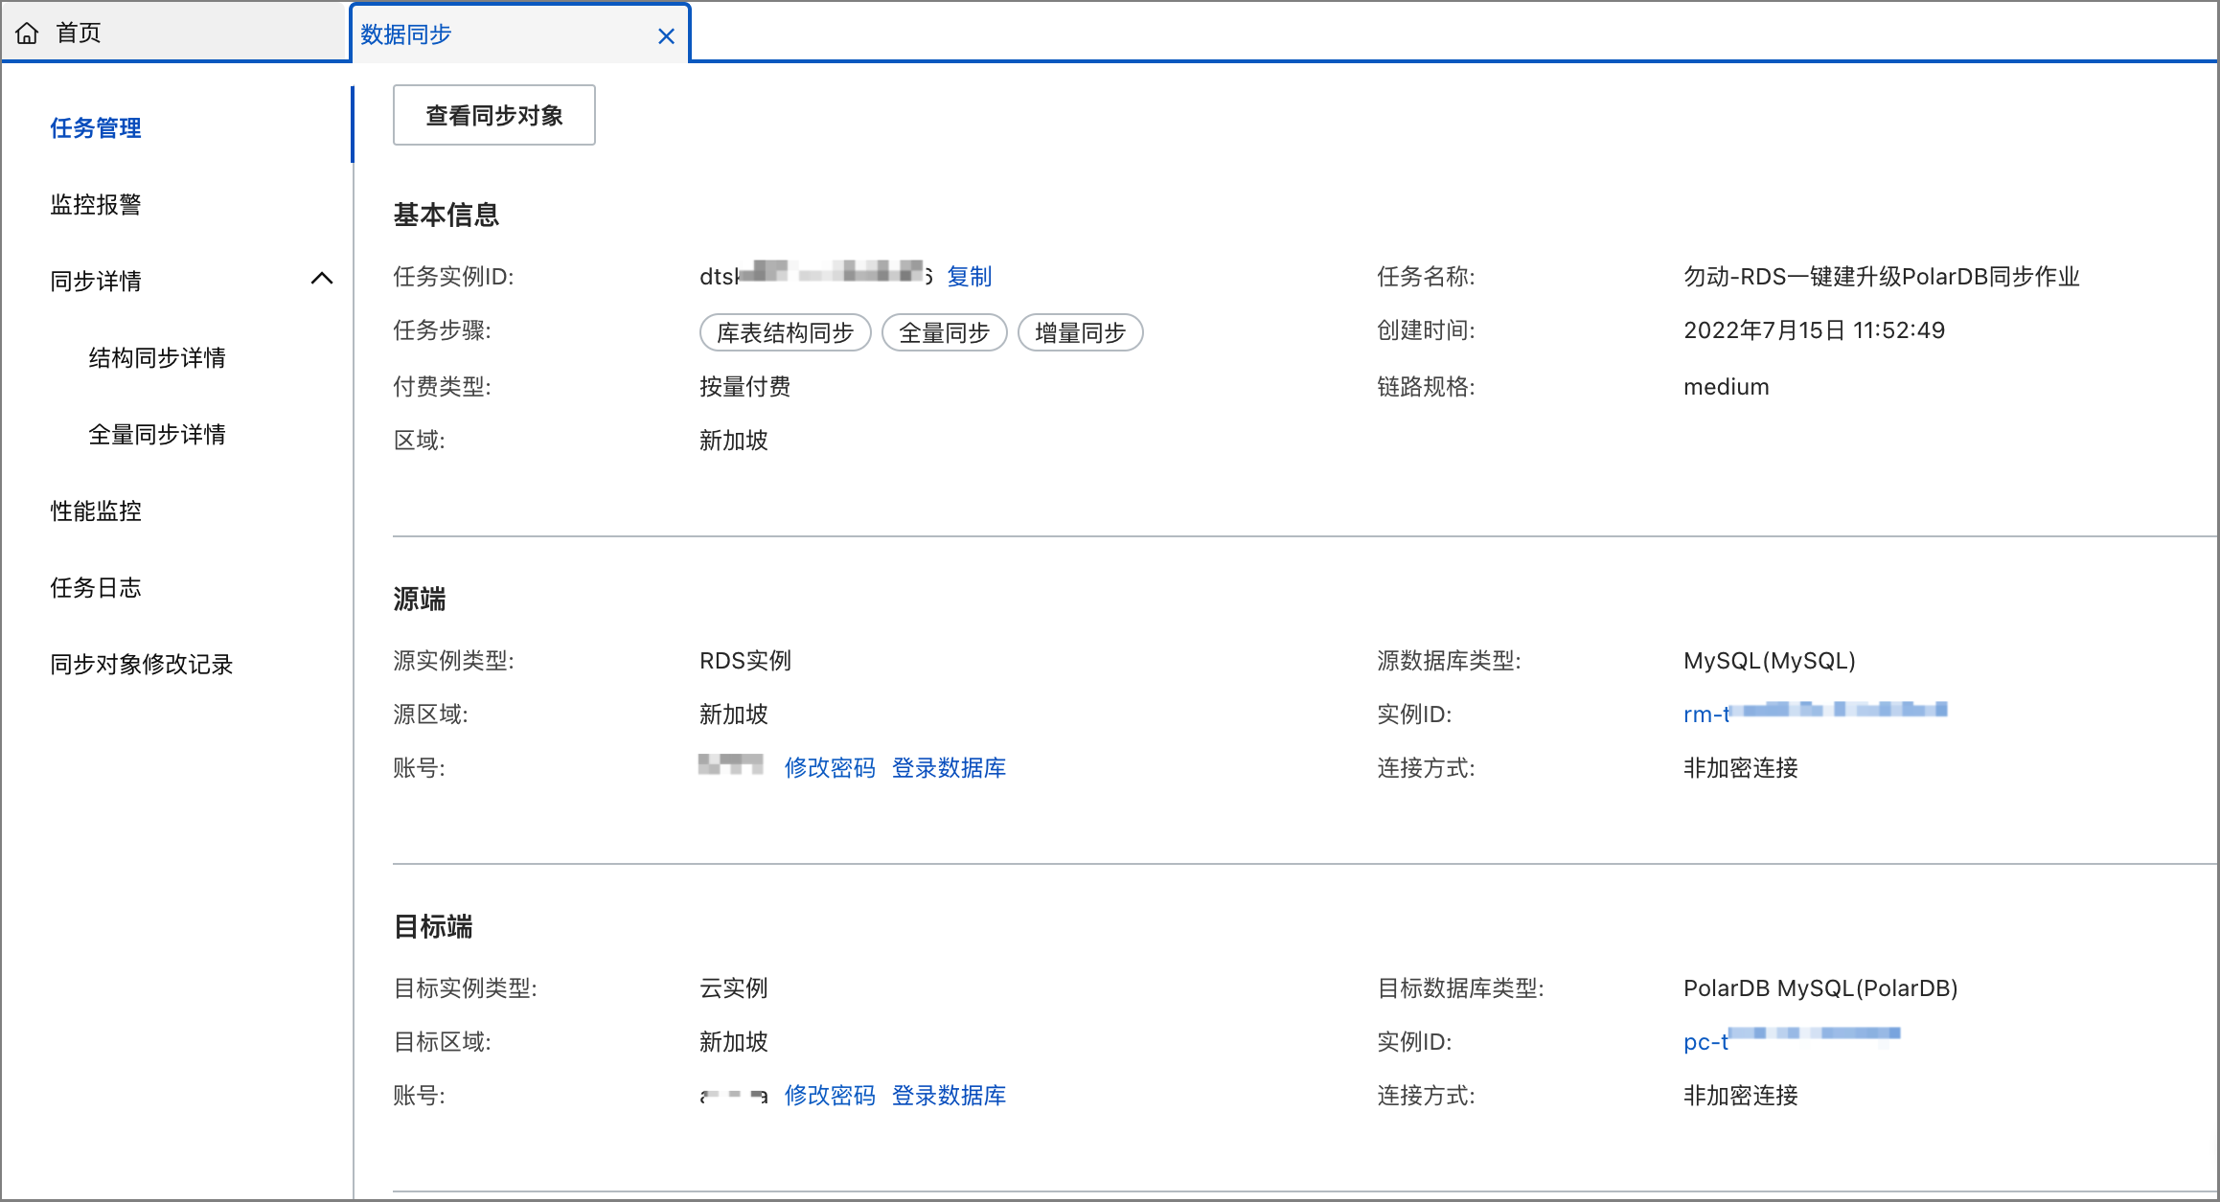Select 任务管理 in the sidebar
The width and height of the screenshot is (2220, 1202).
coord(95,127)
